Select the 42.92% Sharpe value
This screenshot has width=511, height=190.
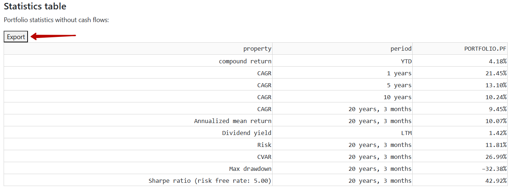(460, 180)
